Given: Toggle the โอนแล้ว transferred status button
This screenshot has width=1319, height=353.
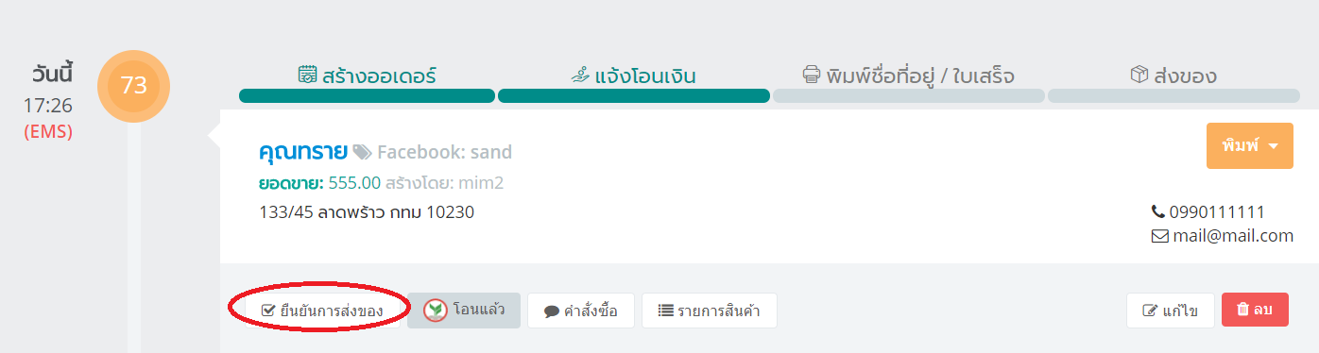Looking at the screenshot, I should 464,311.
